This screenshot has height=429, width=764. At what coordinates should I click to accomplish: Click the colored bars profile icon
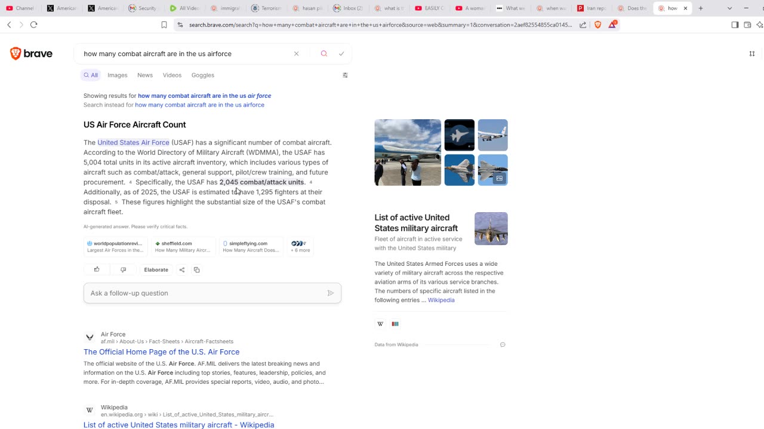click(x=395, y=324)
